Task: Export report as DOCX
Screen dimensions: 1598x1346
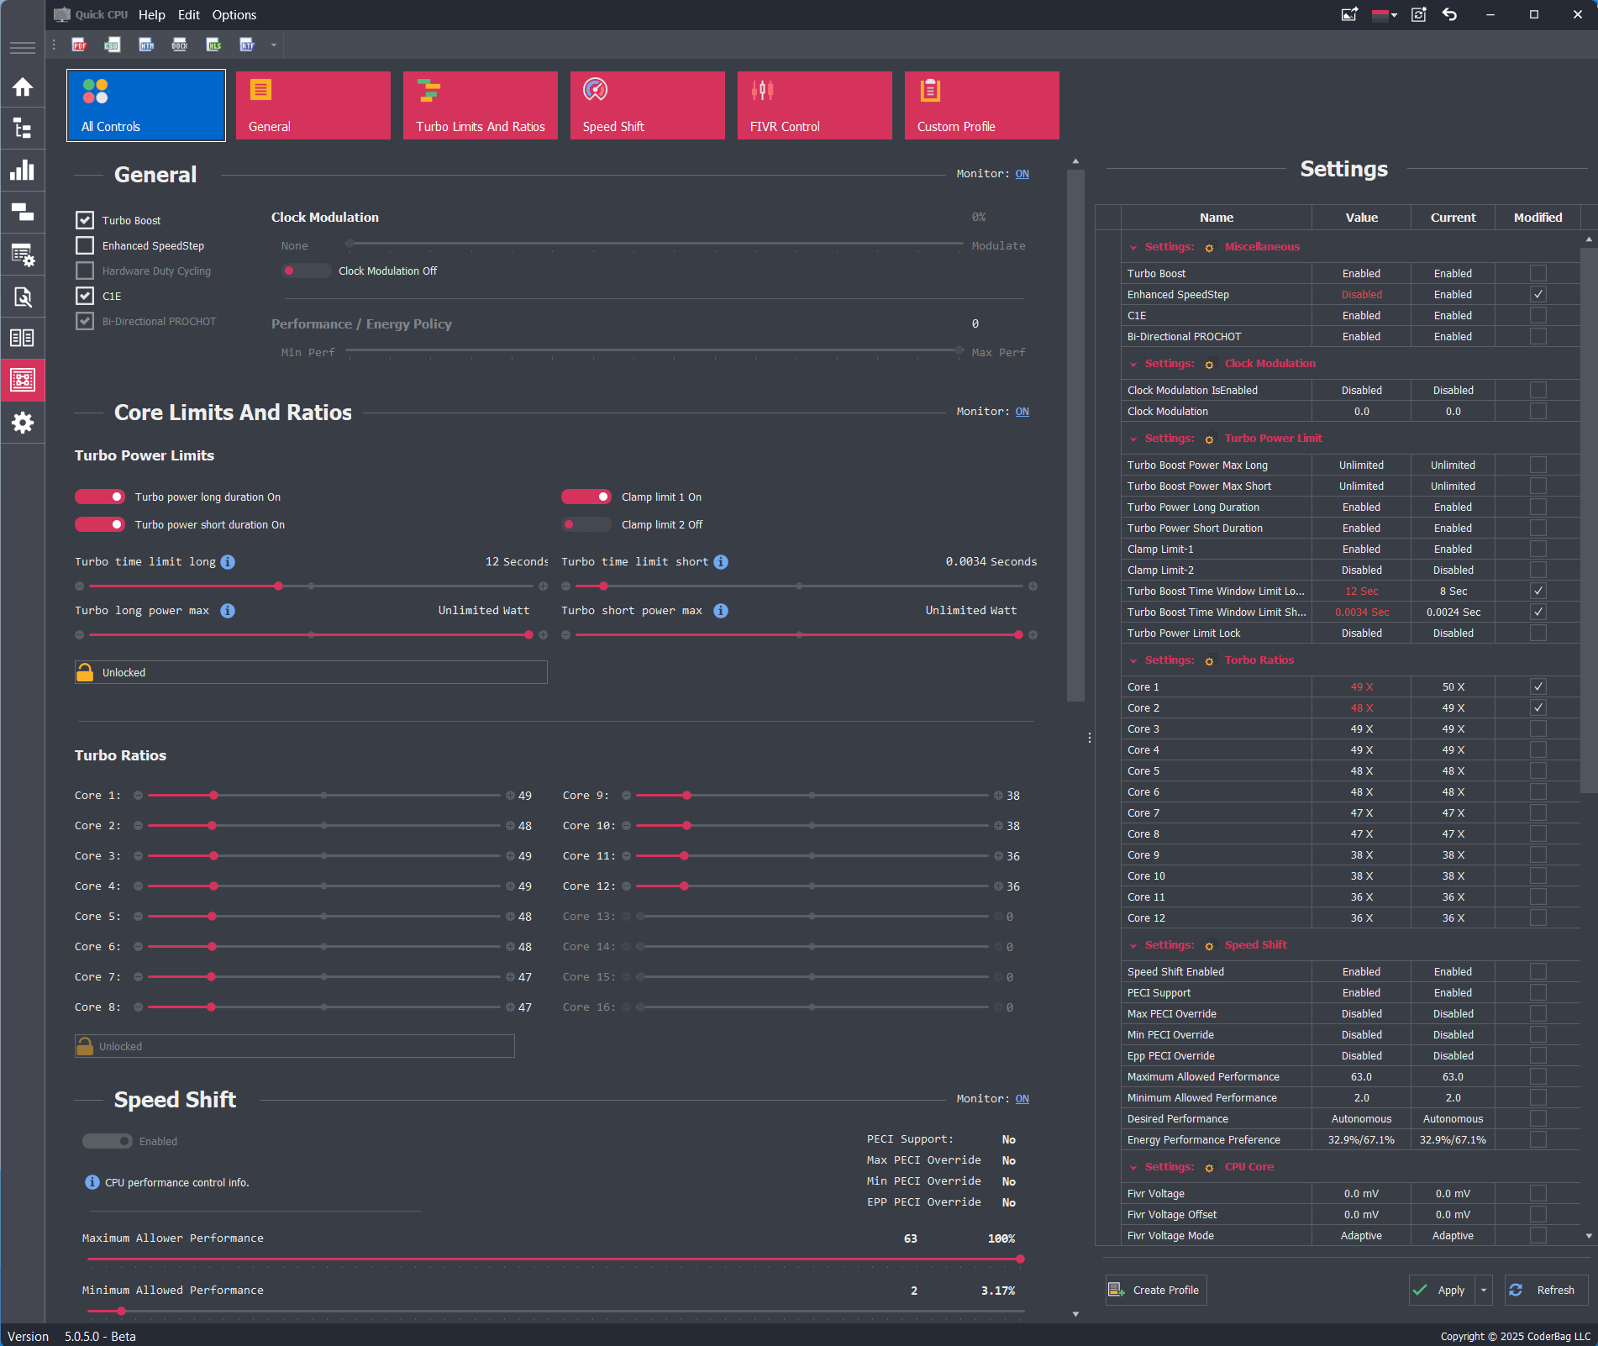Action: tap(180, 45)
